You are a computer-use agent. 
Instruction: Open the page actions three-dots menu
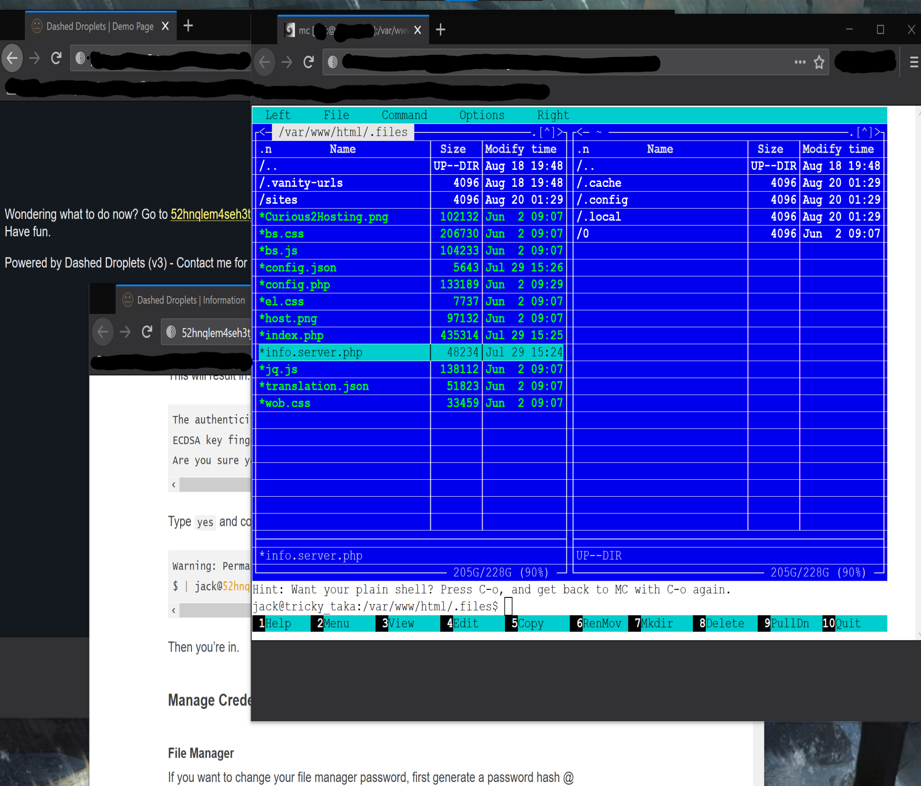tap(800, 62)
